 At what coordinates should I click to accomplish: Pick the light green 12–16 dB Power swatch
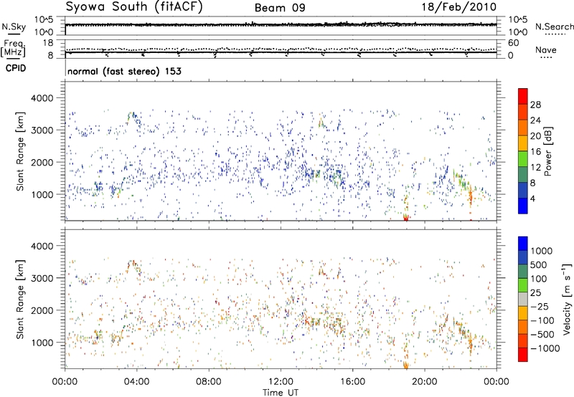click(523, 159)
